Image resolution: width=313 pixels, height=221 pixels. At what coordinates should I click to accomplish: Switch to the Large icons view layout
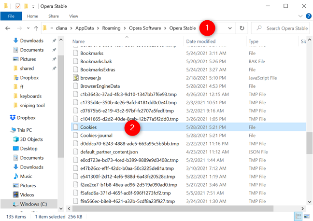(307, 216)
